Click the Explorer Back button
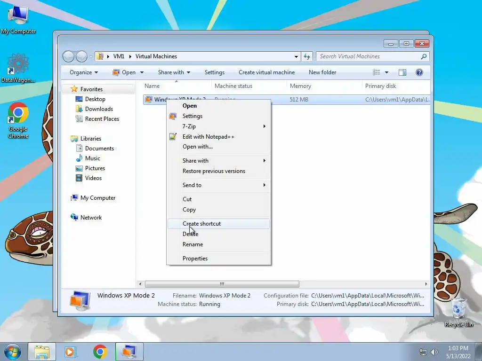 coord(68,56)
